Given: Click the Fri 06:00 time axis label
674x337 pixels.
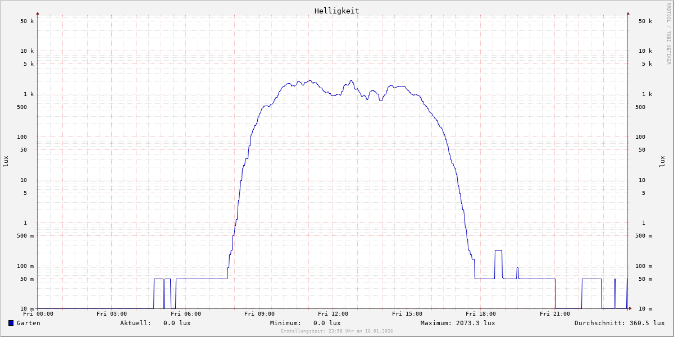Looking at the screenshot, I should 185,314.
